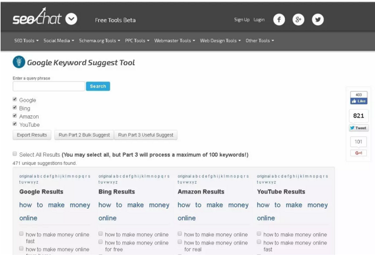375x255 pixels.
Task: Click the Sign Up link
Action: click(242, 20)
